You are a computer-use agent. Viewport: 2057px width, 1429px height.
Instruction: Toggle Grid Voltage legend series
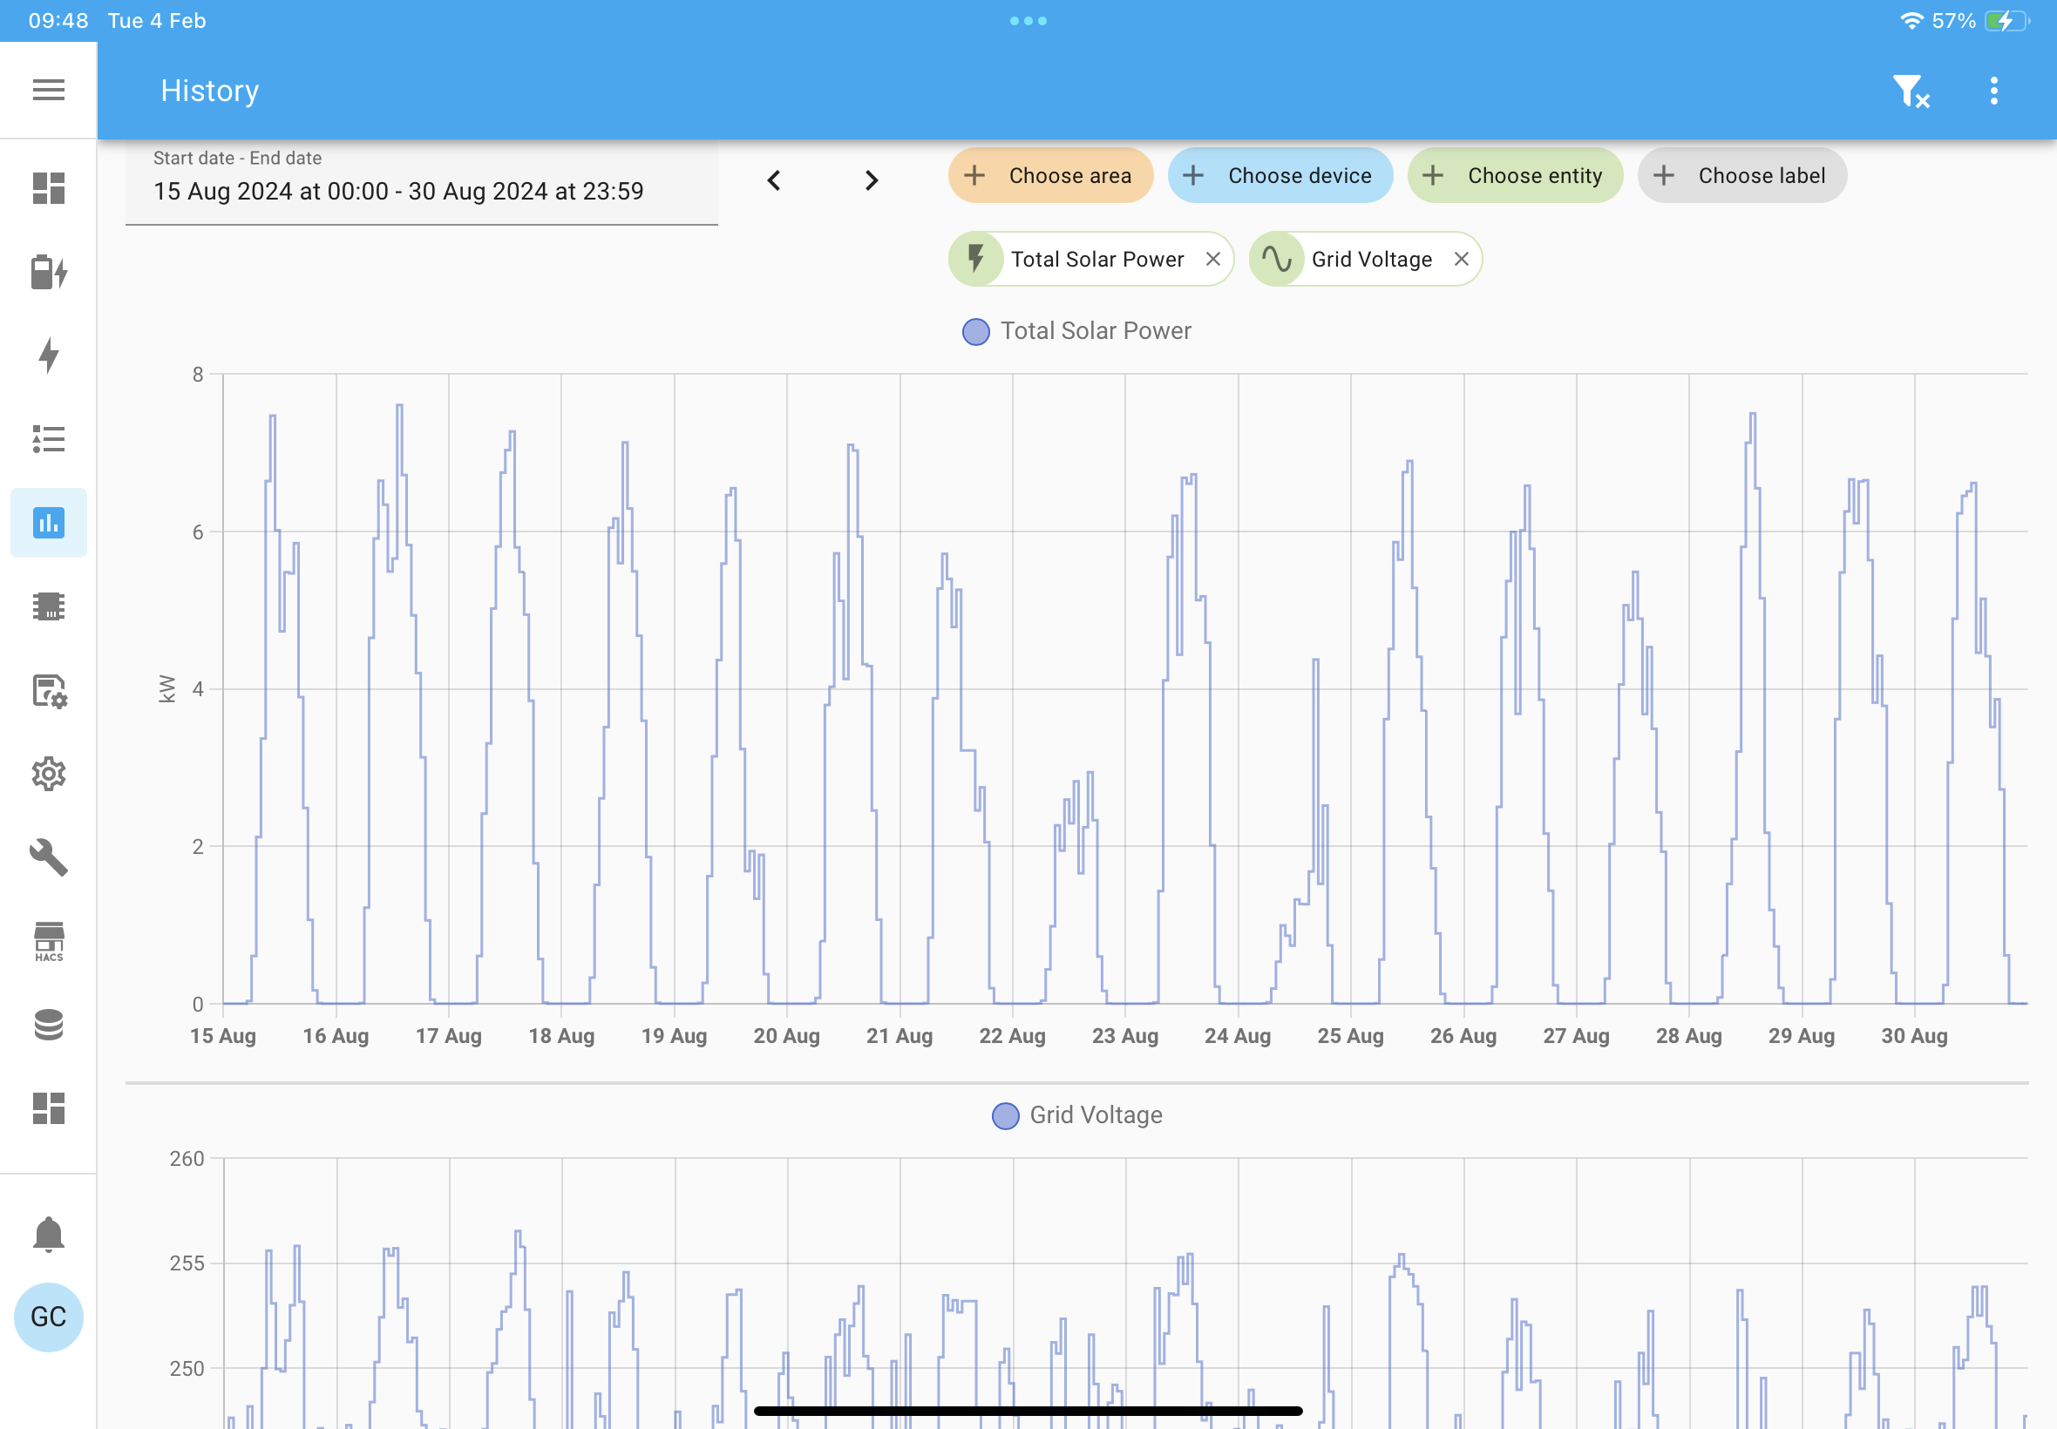(1077, 1115)
